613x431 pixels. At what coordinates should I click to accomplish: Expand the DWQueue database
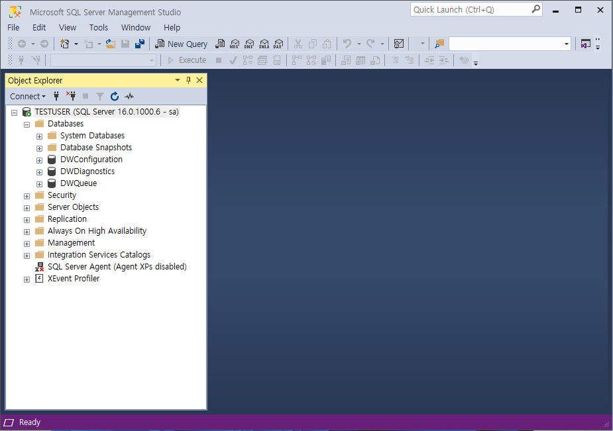pos(40,184)
